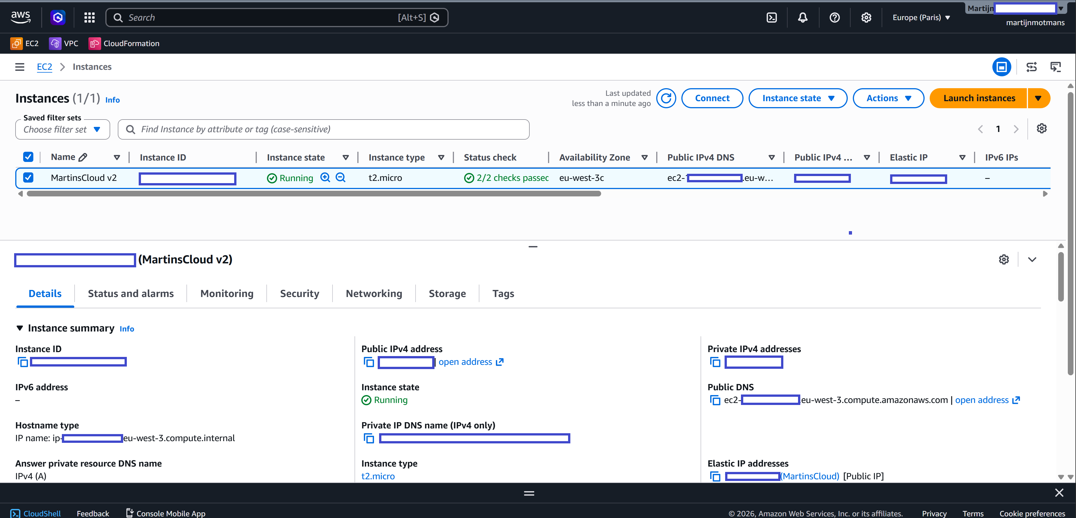1076x518 pixels.
Task: Switch to the Security tab
Action: (x=299, y=294)
